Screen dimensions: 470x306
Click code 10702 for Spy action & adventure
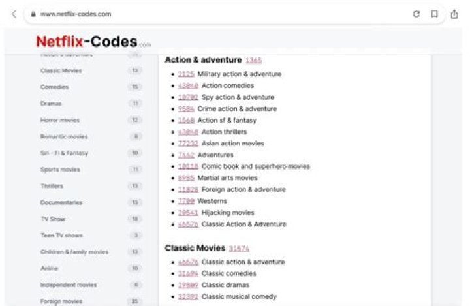click(188, 97)
